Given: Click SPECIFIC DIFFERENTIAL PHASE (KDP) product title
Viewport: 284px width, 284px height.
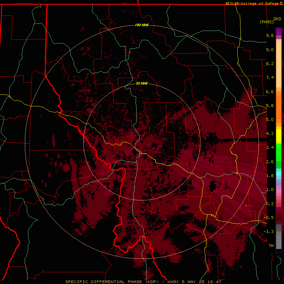Looking at the screenshot, I should [x=112, y=282].
